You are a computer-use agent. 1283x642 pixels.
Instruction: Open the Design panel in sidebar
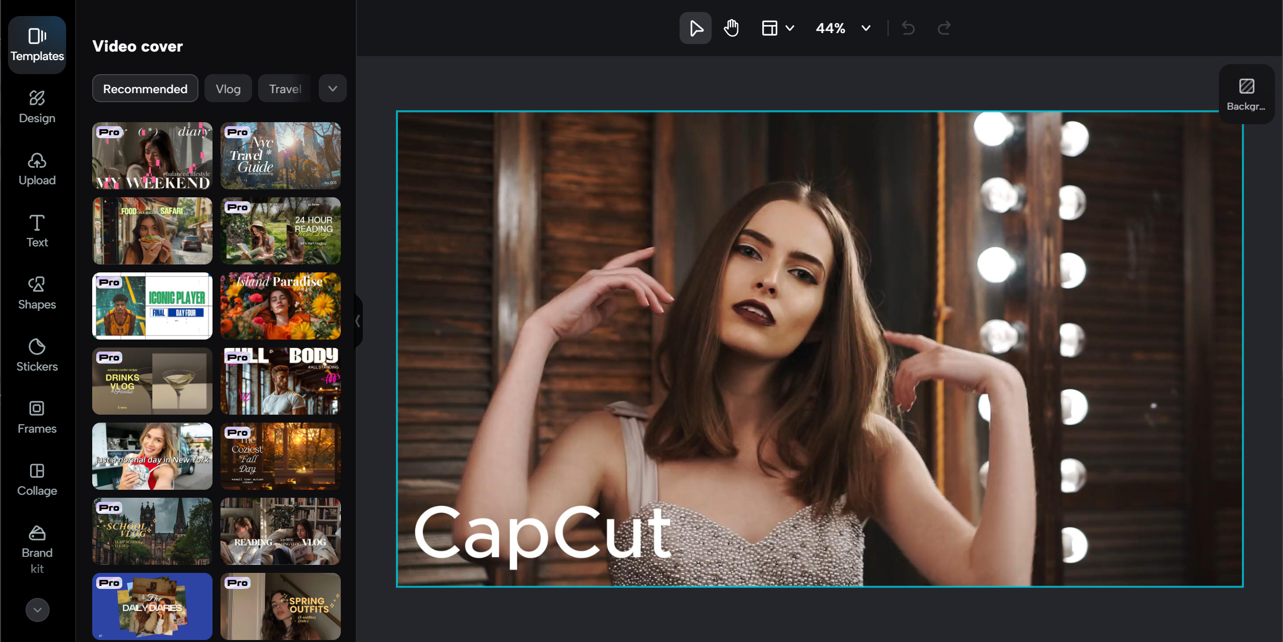point(37,107)
